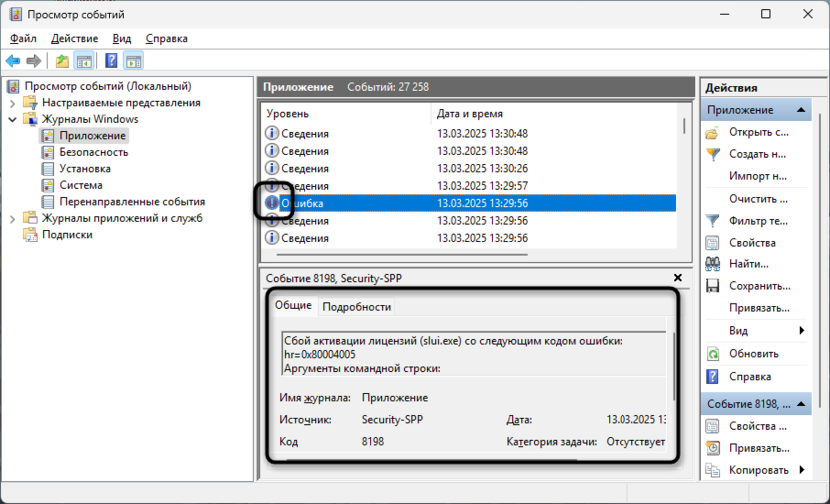Click the Подписки icon in tree

point(30,234)
